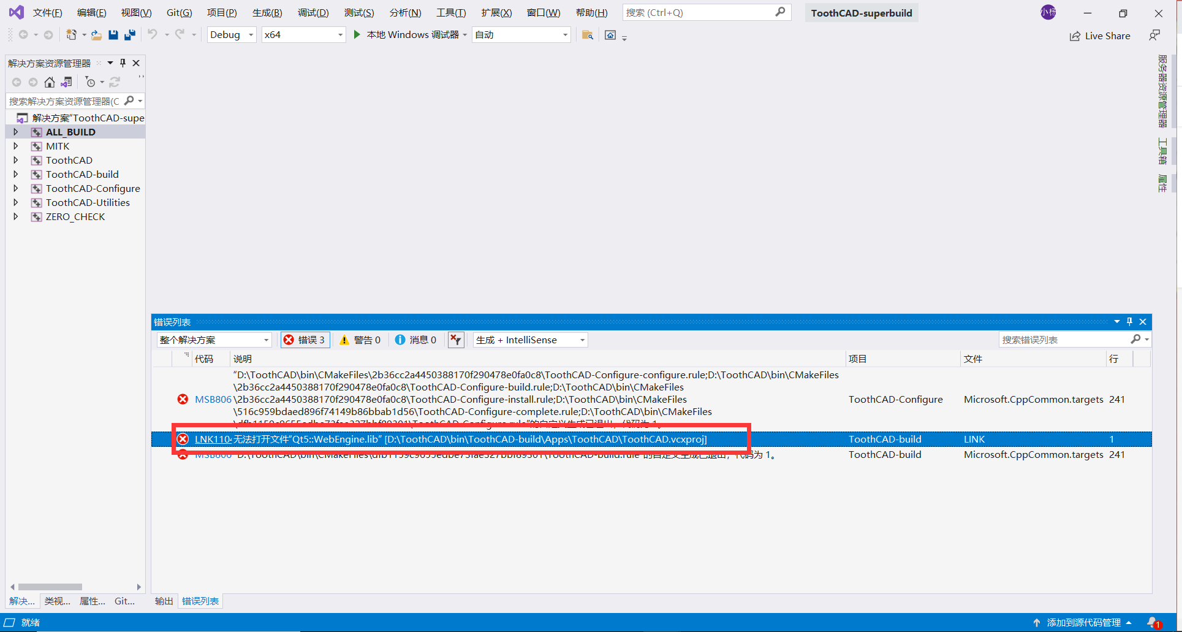Toggle the Errors 3 filter button
The image size is (1182, 632).
pos(305,340)
